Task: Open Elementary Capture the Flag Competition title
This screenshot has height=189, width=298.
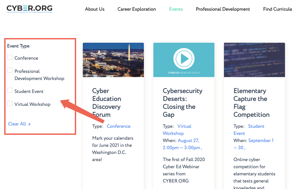Action: (251, 103)
